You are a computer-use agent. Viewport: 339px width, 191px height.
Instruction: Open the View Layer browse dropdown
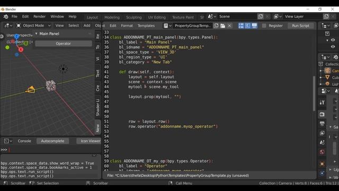(x=278, y=16)
